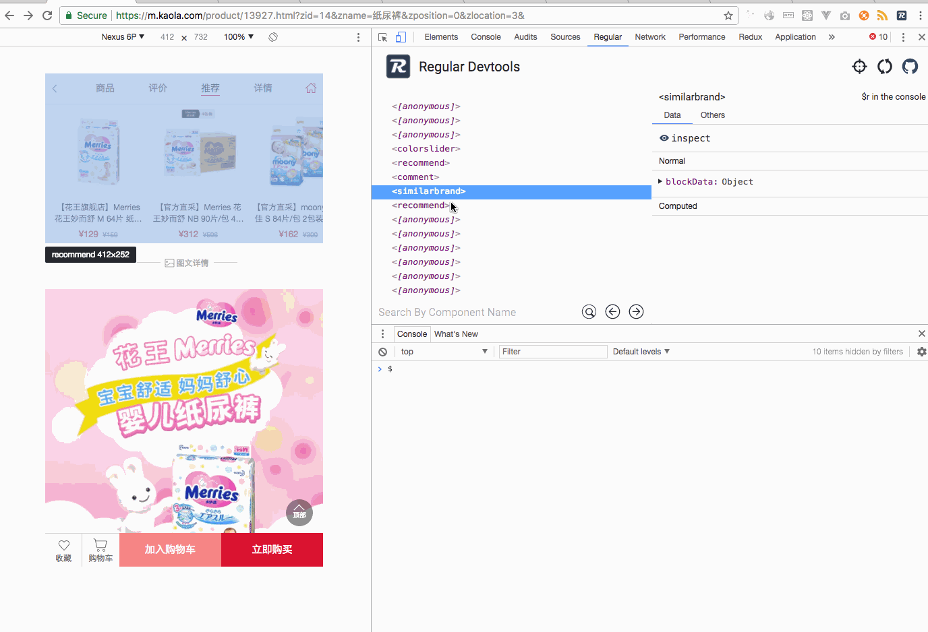928x632 pixels.
Task: Switch to the Others tab
Action: pos(712,115)
